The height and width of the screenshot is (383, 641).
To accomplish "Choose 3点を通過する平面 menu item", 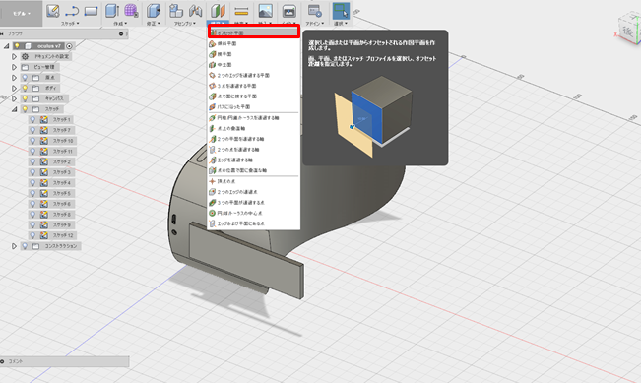I will click(253, 86).
